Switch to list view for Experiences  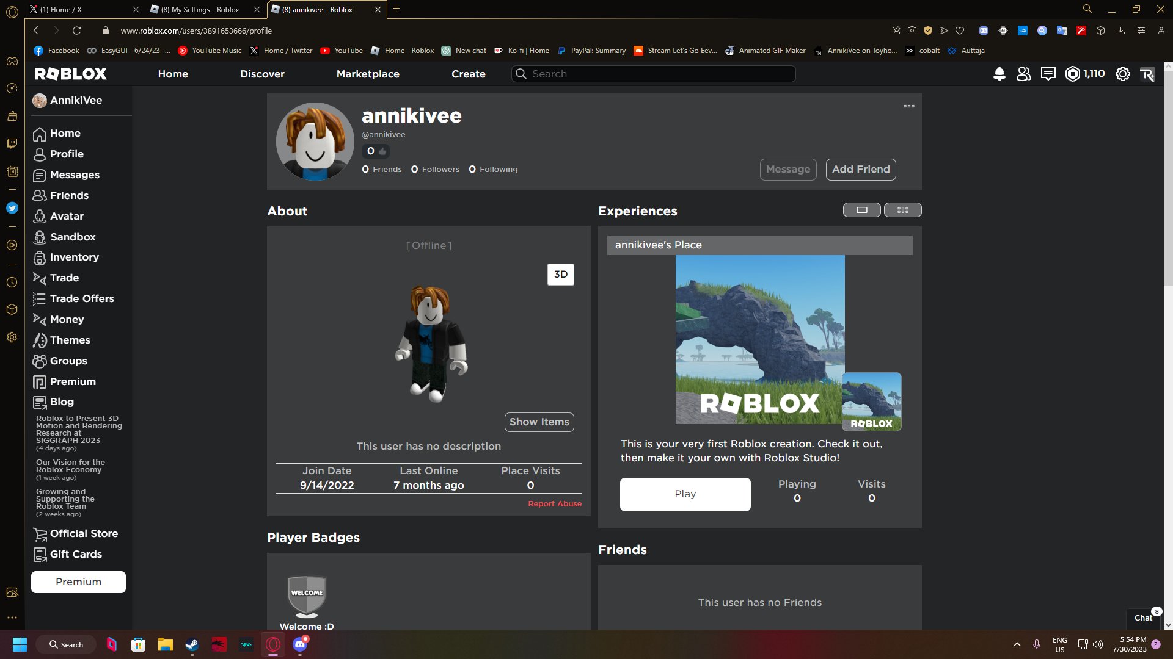pos(861,210)
